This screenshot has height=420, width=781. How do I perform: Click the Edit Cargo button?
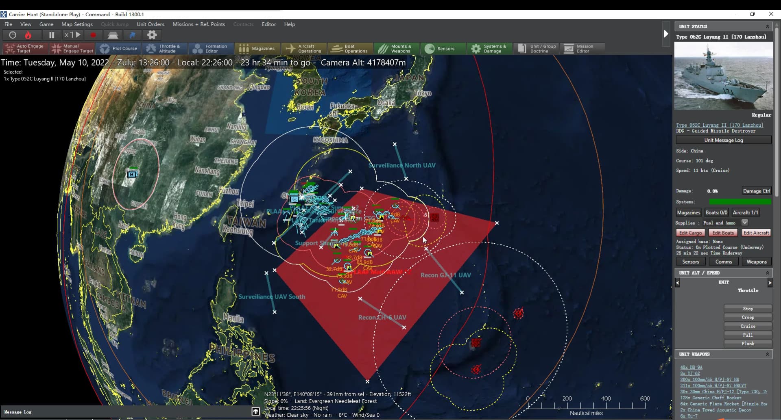pyautogui.click(x=690, y=233)
